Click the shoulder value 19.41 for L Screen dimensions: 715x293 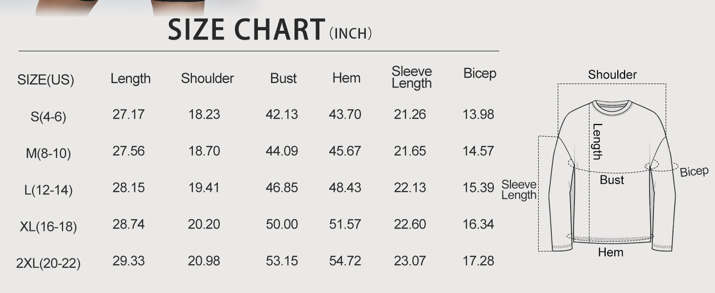tap(204, 188)
